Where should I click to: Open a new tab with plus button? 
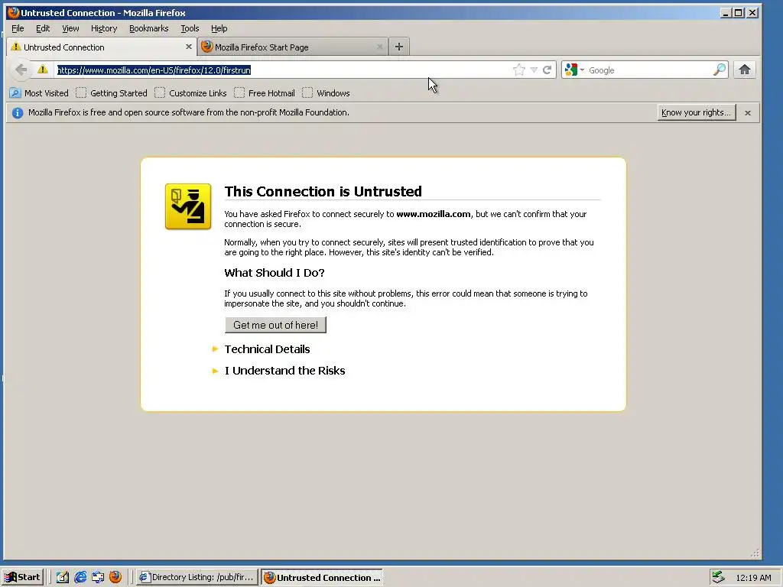pos(399,47)
